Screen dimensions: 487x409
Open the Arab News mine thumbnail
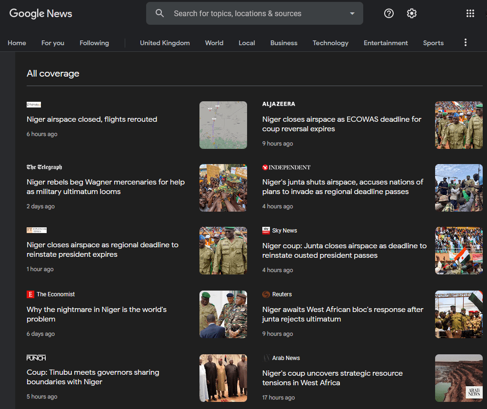point(458,378)
